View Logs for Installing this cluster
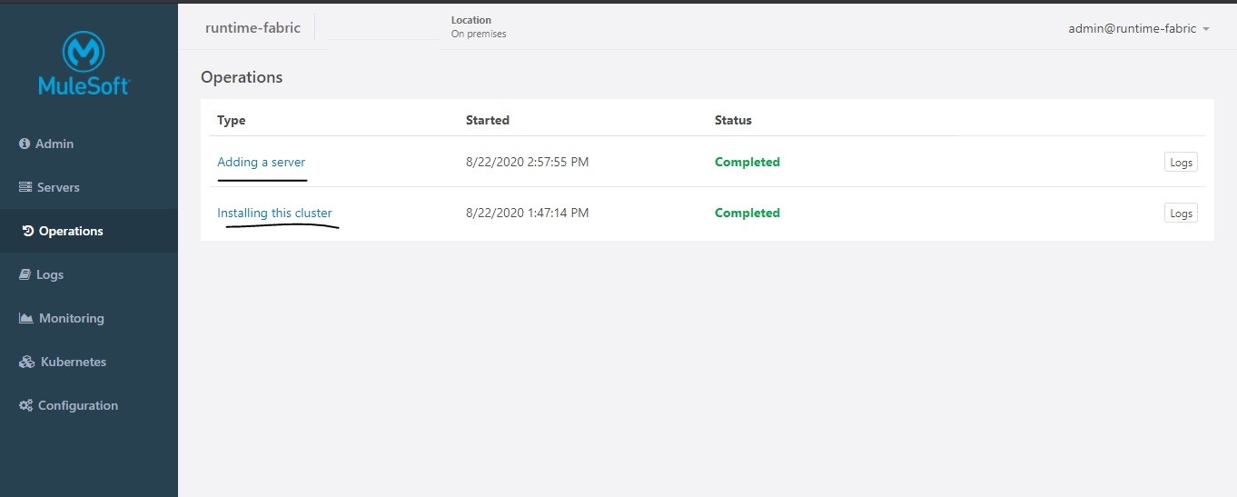 click(1181, 214)
